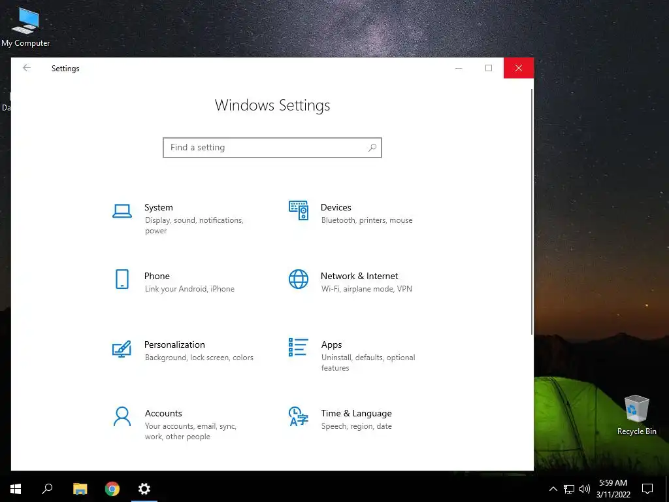Open the Apps list icon
Viewport: 669px width, 502px height.
coord(298,347)
